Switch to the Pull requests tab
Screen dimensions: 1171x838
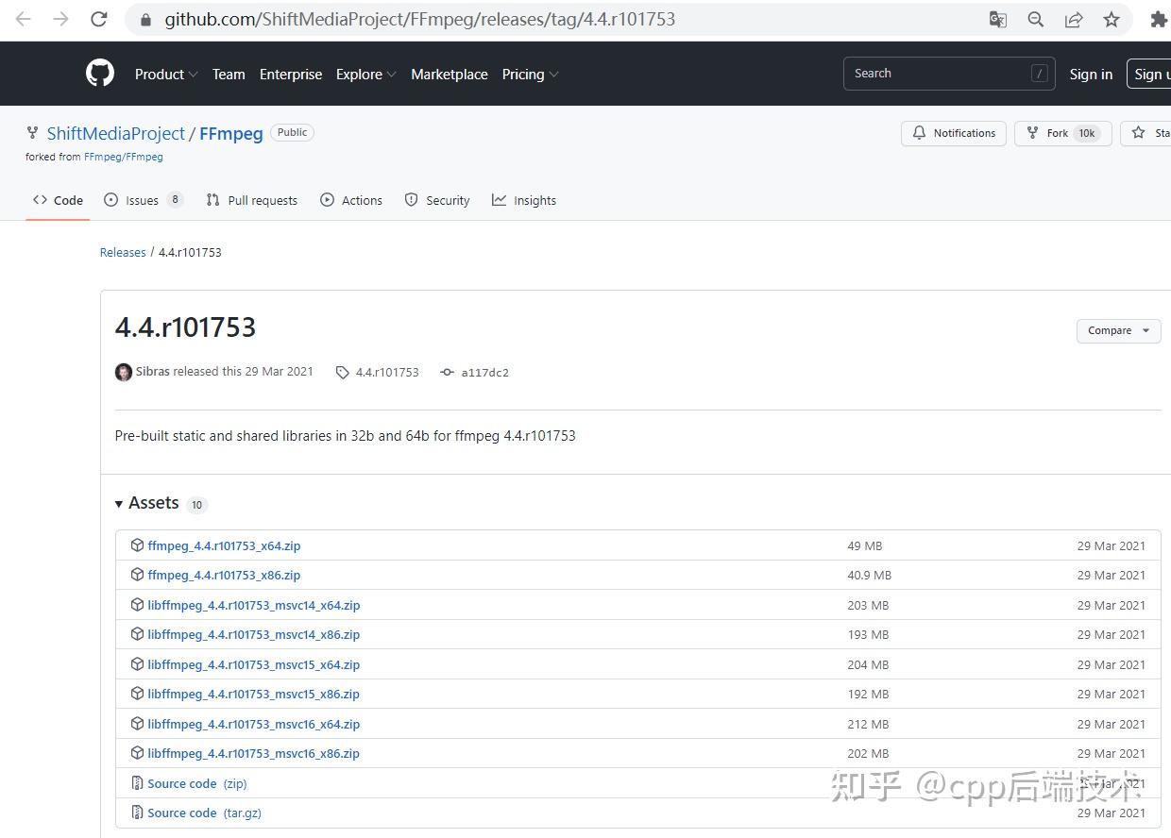coord(252,200)
